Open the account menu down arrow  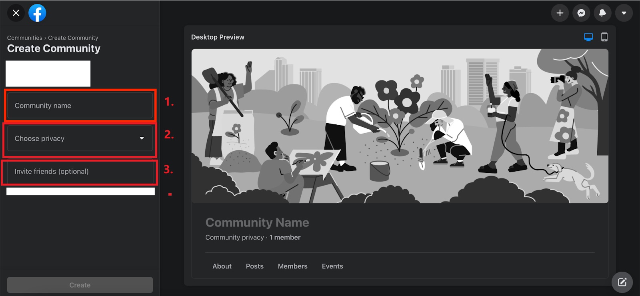click(x=624, y=13)
